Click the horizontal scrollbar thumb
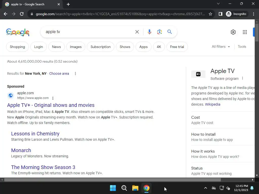Image resolution: width=259 pixels, height=194 pixels. (112, 180)
